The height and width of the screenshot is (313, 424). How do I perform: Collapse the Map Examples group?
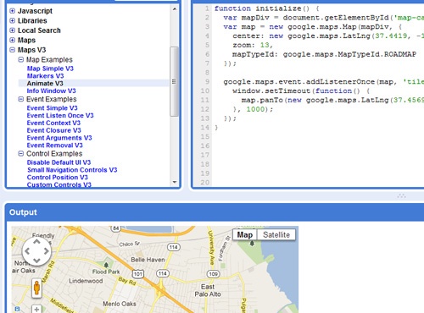[21, 59]
